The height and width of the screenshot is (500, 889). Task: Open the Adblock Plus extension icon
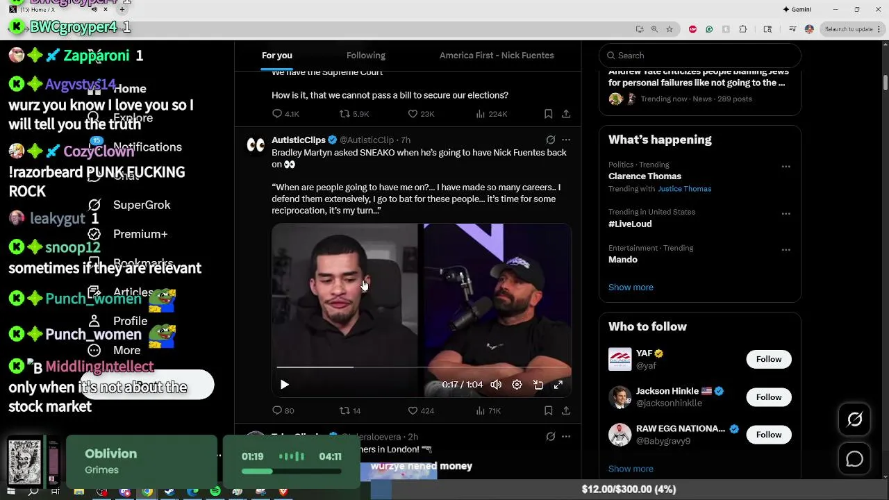[x=692, y=29]
